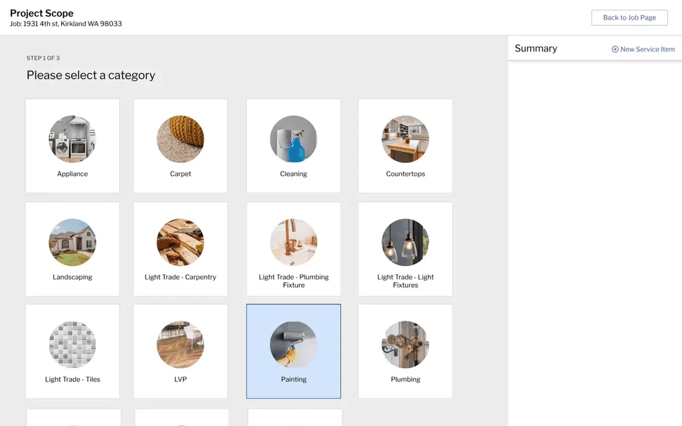Choose the Light Trade - Tiles image
Screen dimensions: 682x426
72,345
